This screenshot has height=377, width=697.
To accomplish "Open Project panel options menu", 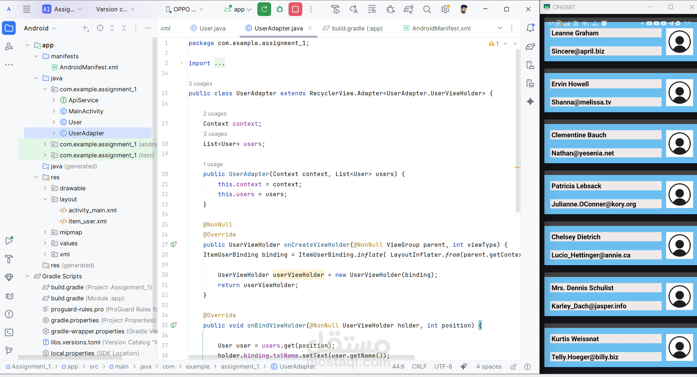I will pyautogui.click(x=136, y=28).
